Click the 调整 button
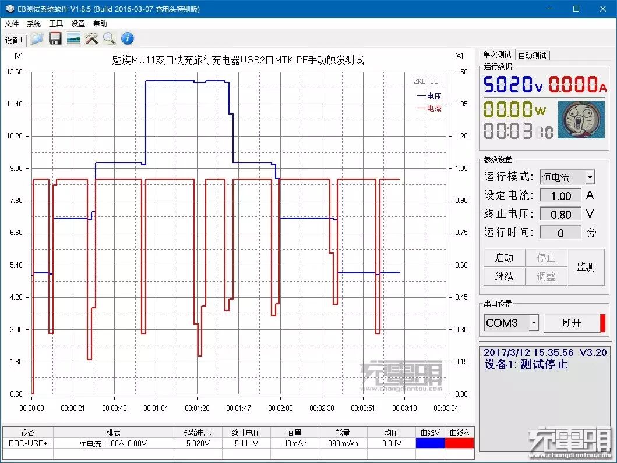Image resolution: width=617 pixels, height=463 pixels. 546,276
